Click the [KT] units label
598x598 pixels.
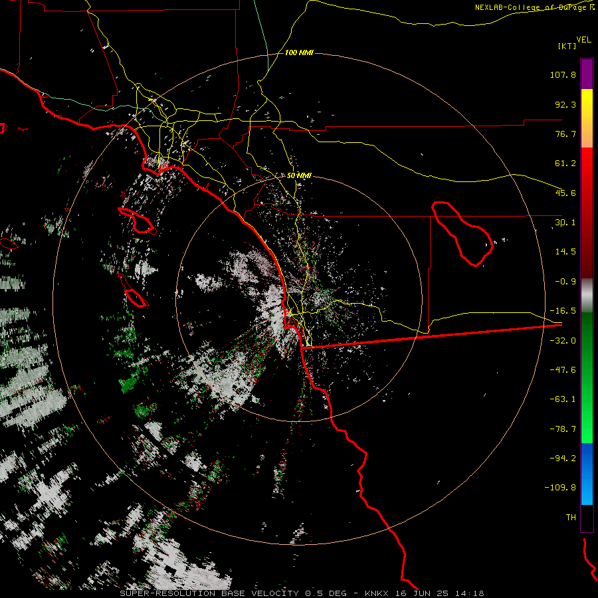click(567, 46)
